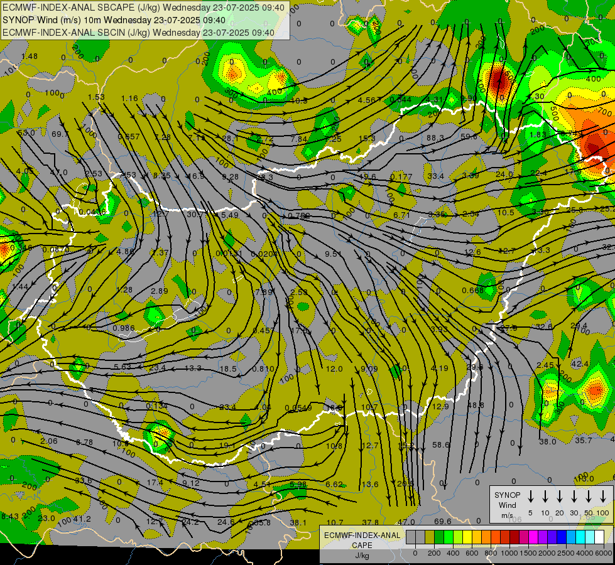This screenshot has height=565, width=615.
Task: Click the '33.4' value on the map
Action: click(x=436, y=176)
